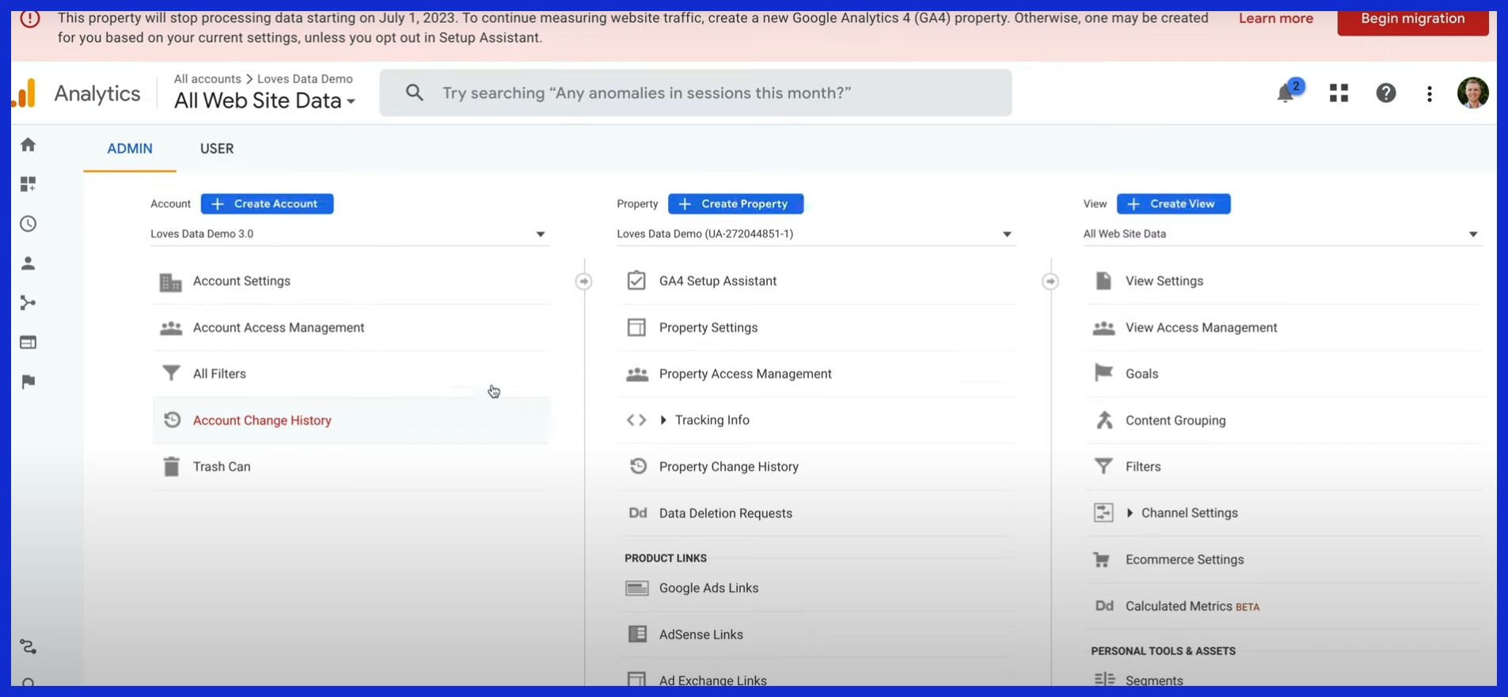Click the warning icon in the banner

[x=30, y=18]
